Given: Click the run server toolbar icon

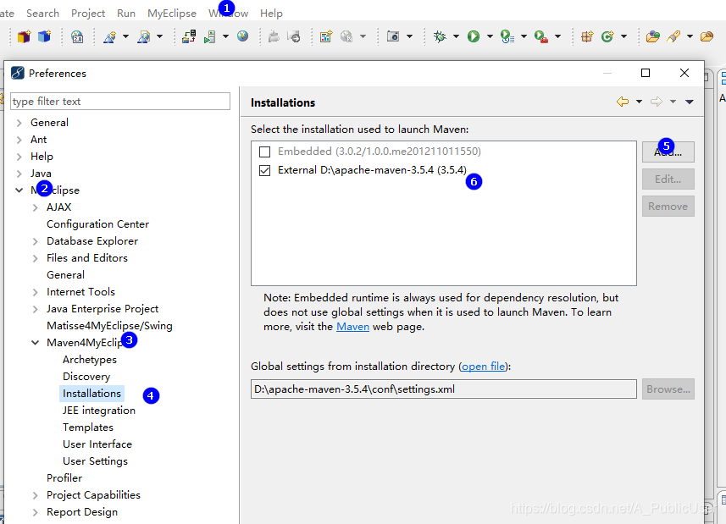Looking at the screenshot, I should pyautogui.click(x=210, y=36).
